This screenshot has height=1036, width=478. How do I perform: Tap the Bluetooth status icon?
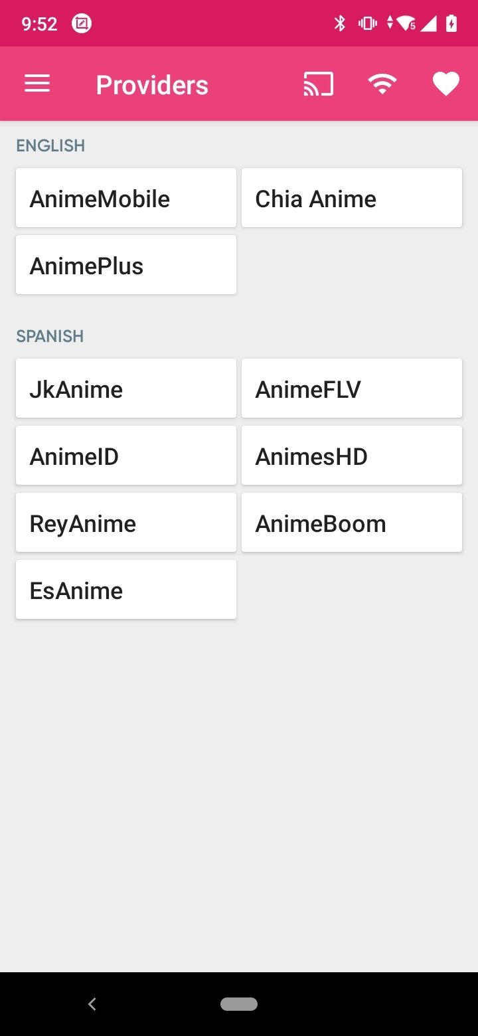(340, 25)
